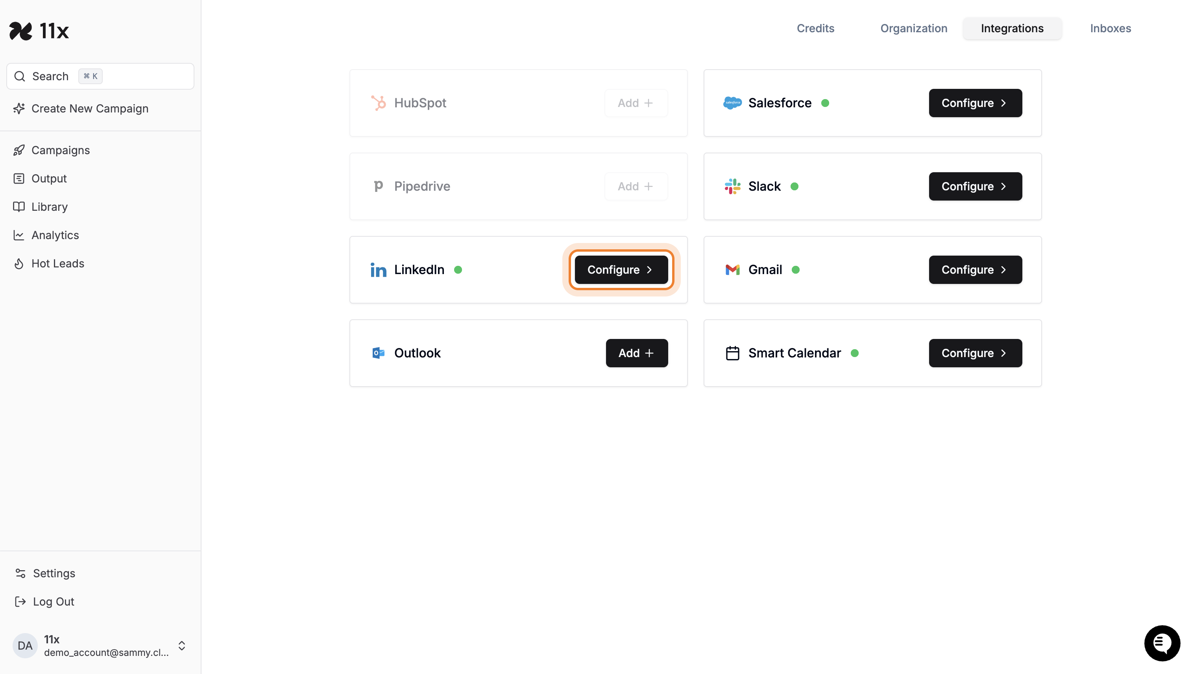Configure the Salesforce integration
1190x674 pixels.
click(975, 103)
